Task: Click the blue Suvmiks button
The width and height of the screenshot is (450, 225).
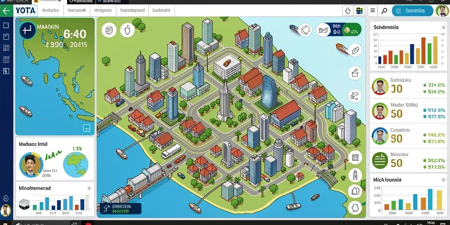Action: click(412, 11)
